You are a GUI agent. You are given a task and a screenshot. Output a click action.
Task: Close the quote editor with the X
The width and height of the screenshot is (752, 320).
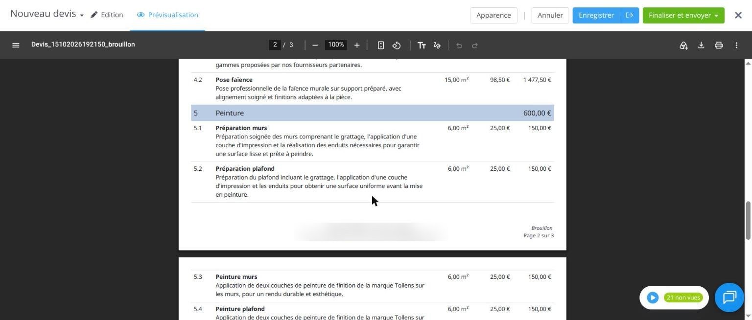tap(738, 15)
